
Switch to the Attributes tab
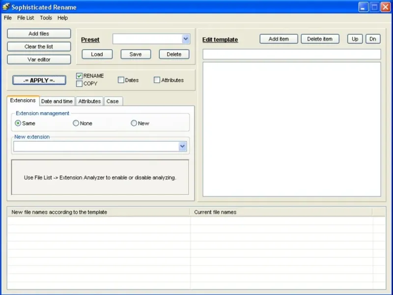click(89, 101)
